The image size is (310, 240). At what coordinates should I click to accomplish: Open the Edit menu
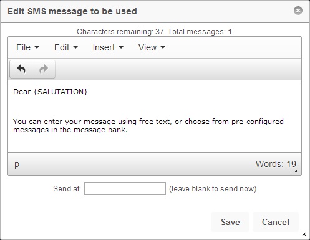pos(66,47)
